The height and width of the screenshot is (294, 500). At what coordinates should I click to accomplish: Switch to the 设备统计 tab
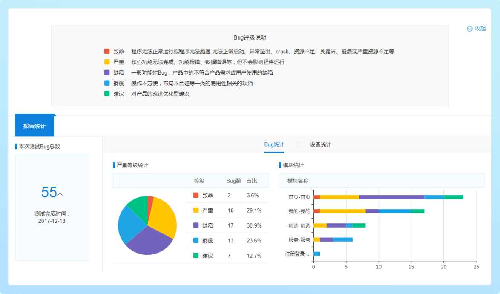[320, 144]
